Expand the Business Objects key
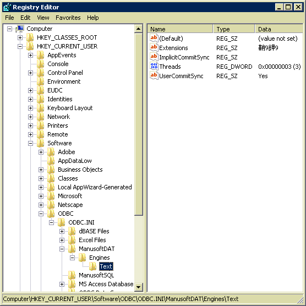 click(41, 170)
